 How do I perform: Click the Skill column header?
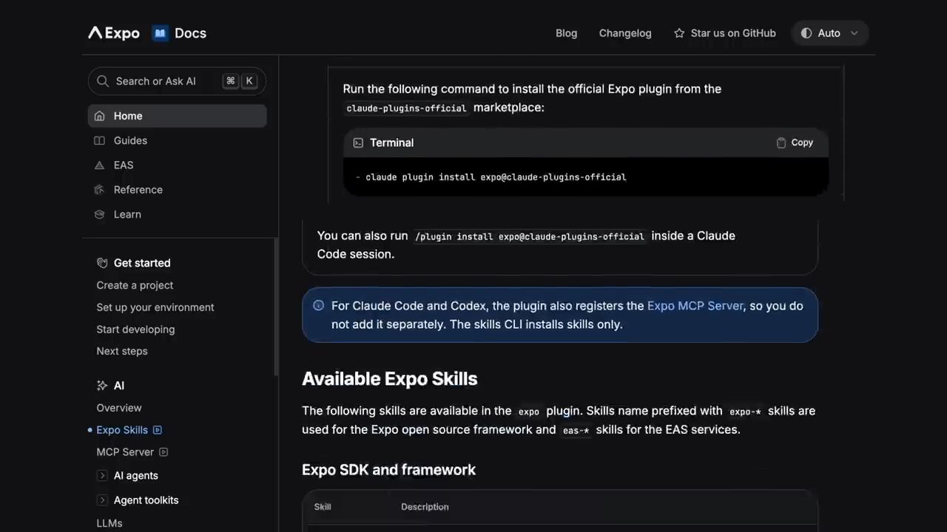(x=323, y=507)
